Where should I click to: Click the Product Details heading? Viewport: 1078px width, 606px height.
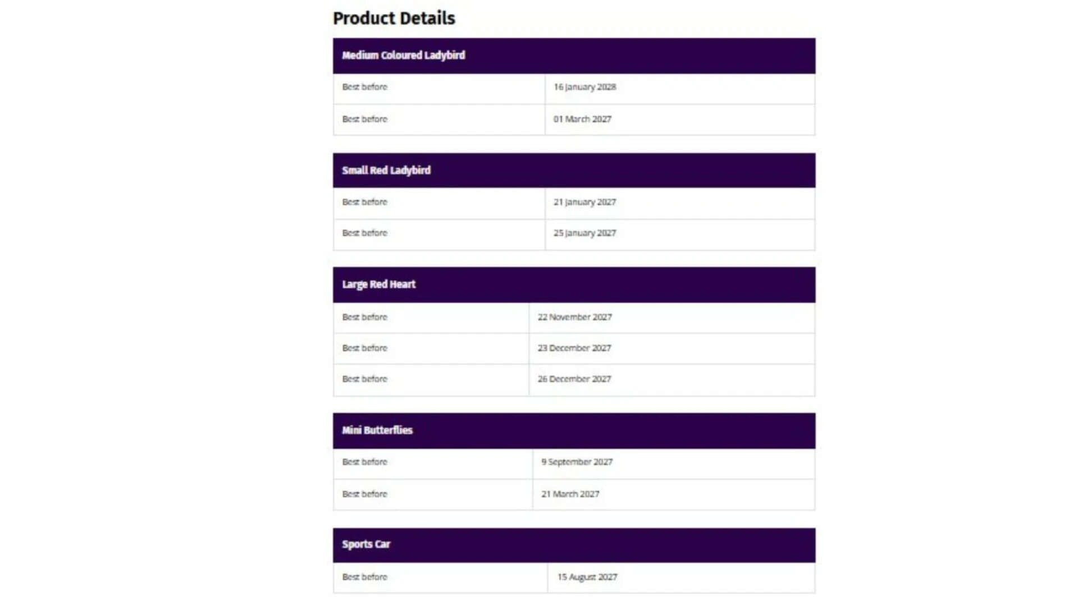pos(394,18)
